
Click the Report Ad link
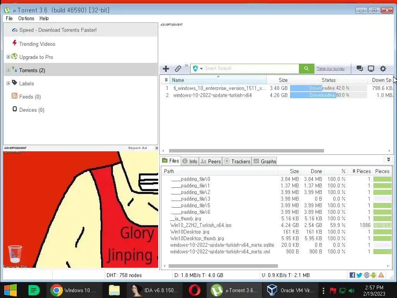(x=138, y=148)
